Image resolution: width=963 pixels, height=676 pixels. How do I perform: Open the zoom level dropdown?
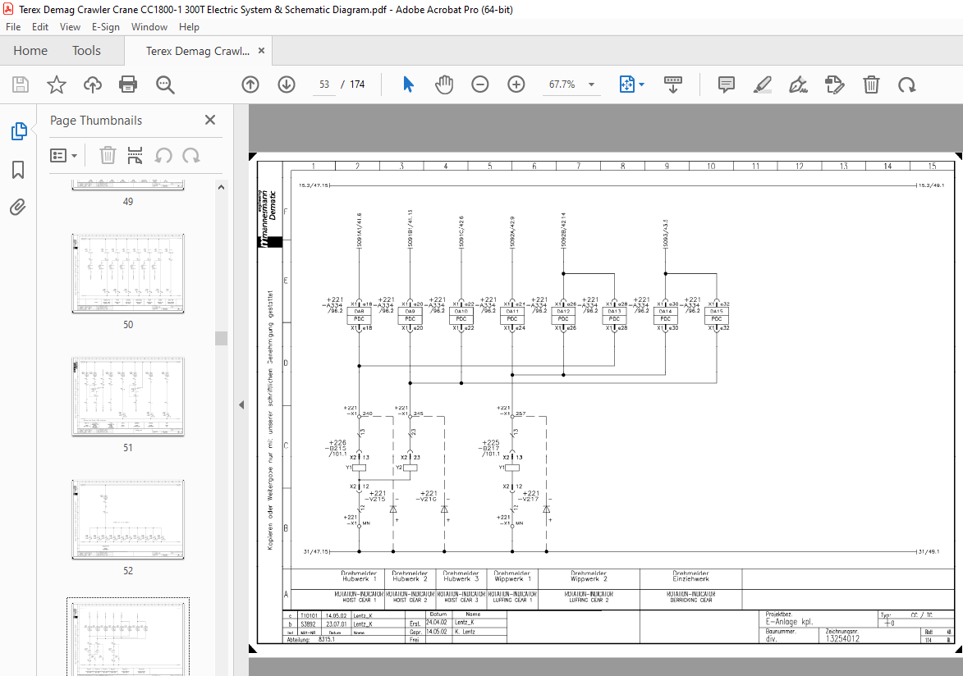pos(591,84)
